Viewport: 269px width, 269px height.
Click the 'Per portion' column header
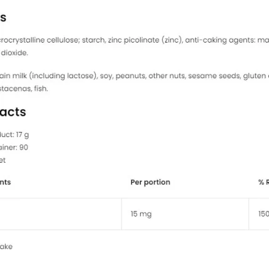tap(150, 182)
